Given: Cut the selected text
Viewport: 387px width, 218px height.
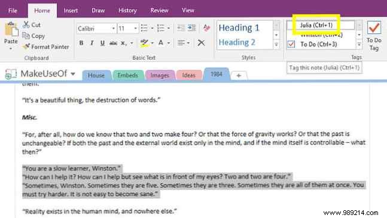Looking at the screenshot, I should [32, 24].
